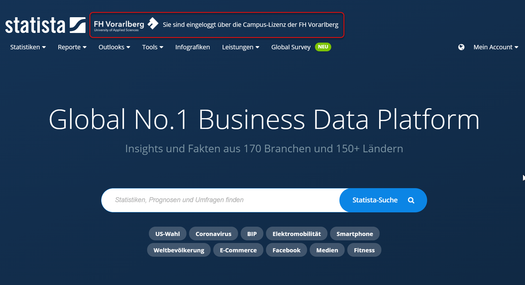Click the Statista logo

(x=45, y=25)
